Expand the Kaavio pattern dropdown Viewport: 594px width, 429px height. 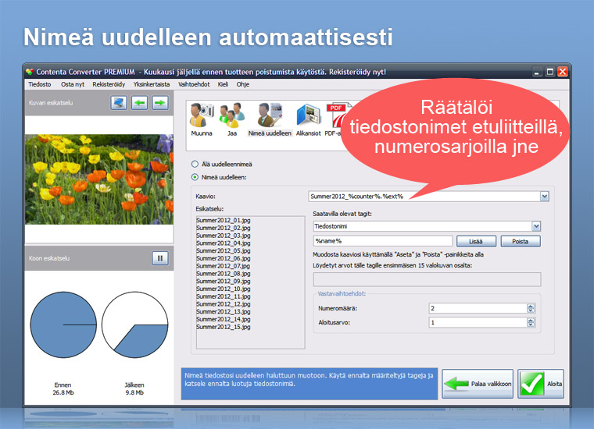tap(545, 196)
